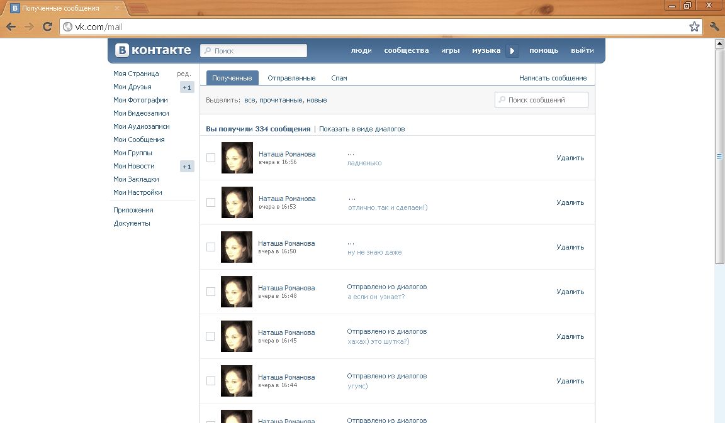
Task: Click avatar of the 16:48 message
Action: pyautogui.click(x=237, y=292)
